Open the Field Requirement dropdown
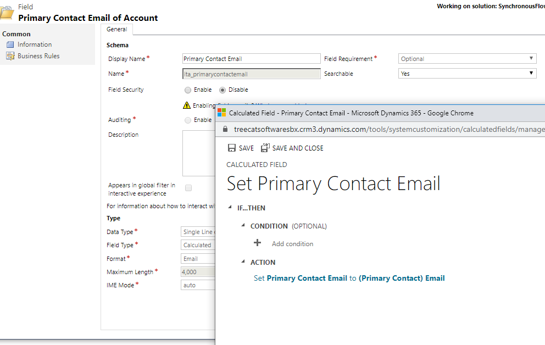Screen dimensions: 545x345 tap(467, 59)
